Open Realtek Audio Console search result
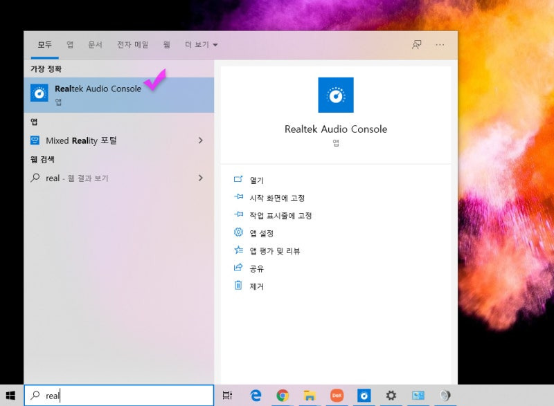 [118, 95]
